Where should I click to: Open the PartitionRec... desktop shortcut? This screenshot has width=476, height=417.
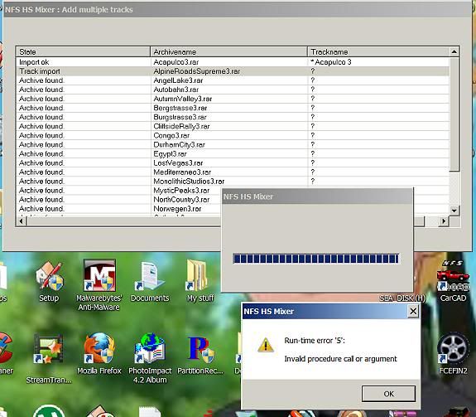200,354
